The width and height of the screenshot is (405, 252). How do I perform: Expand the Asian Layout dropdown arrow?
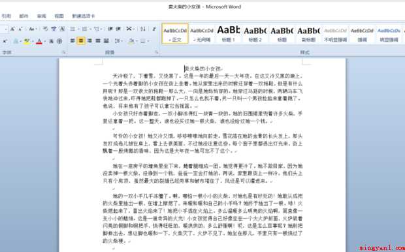coord(134,29)
